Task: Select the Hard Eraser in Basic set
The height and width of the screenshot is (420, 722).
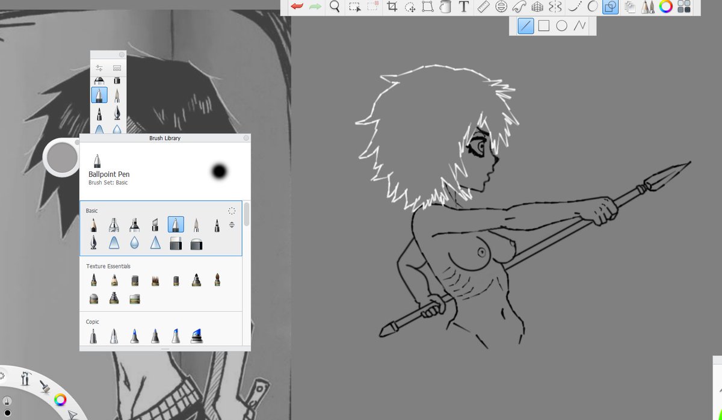Action: click(x=176, y=243)
